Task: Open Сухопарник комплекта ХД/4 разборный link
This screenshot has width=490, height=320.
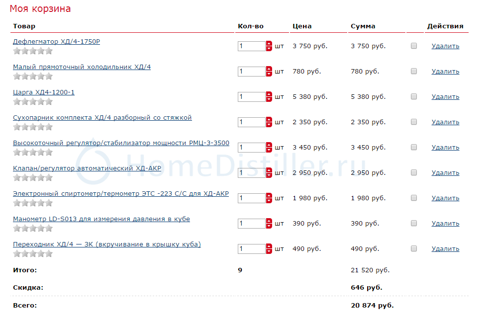Action: [102, 117]
